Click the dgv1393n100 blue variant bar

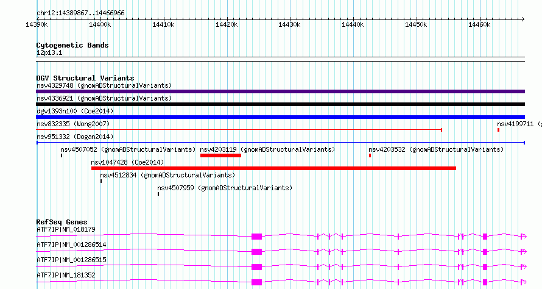click(x=280, y=117)
